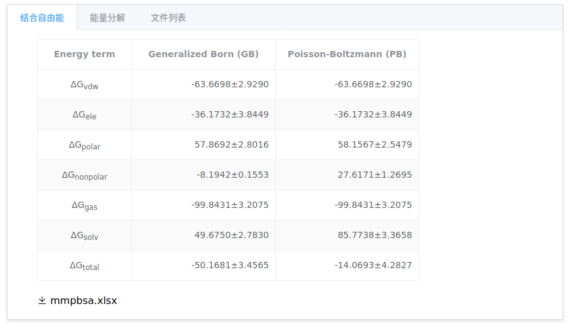
Task: Switch to the 结合自由能 tab
Action: [x=42, y=18]
